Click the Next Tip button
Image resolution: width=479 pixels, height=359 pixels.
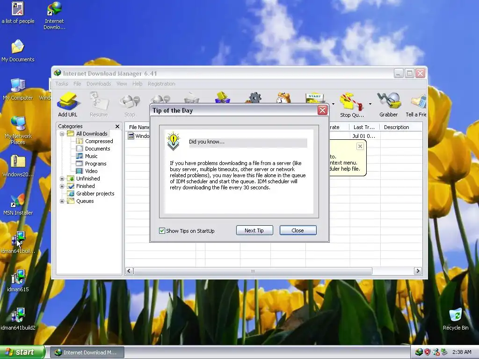(x=254, y=230)
